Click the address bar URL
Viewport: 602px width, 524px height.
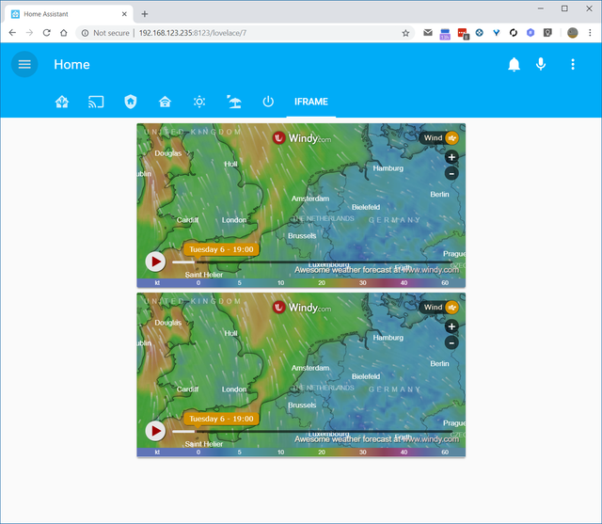click(193, 33)
